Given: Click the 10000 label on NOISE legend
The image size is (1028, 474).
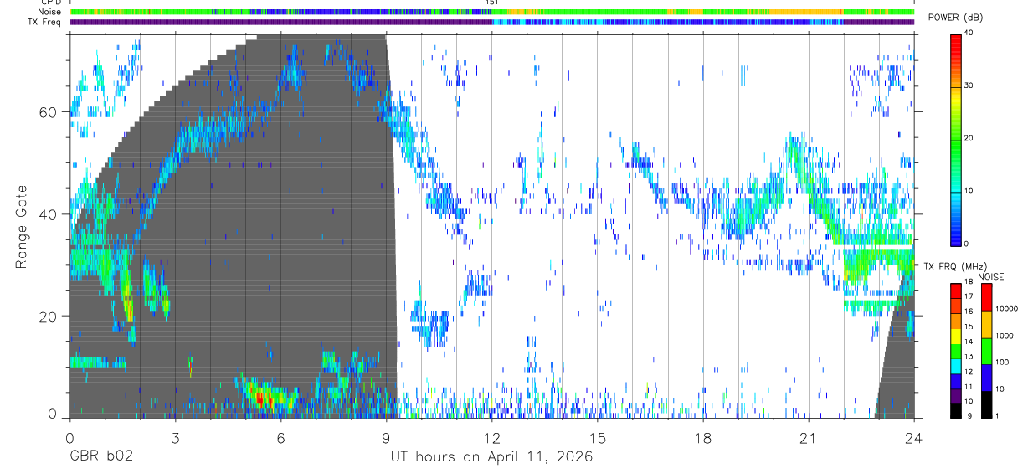Looking at the screenshot, I should click(x=1006, y=308).
